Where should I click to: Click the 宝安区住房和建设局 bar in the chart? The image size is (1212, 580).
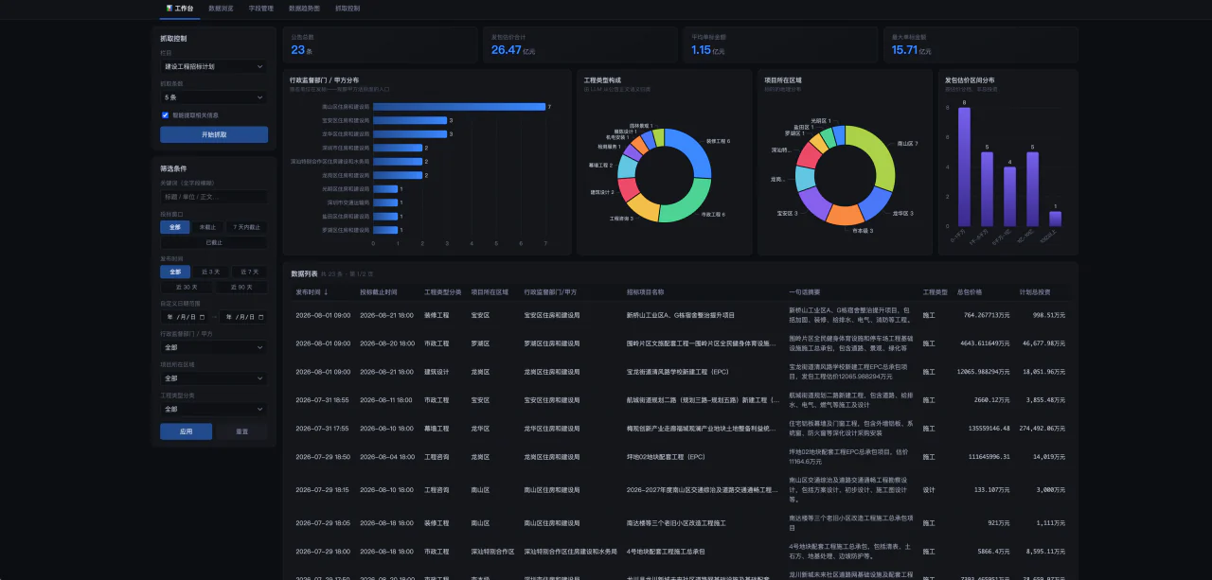(x=410, y=120)
